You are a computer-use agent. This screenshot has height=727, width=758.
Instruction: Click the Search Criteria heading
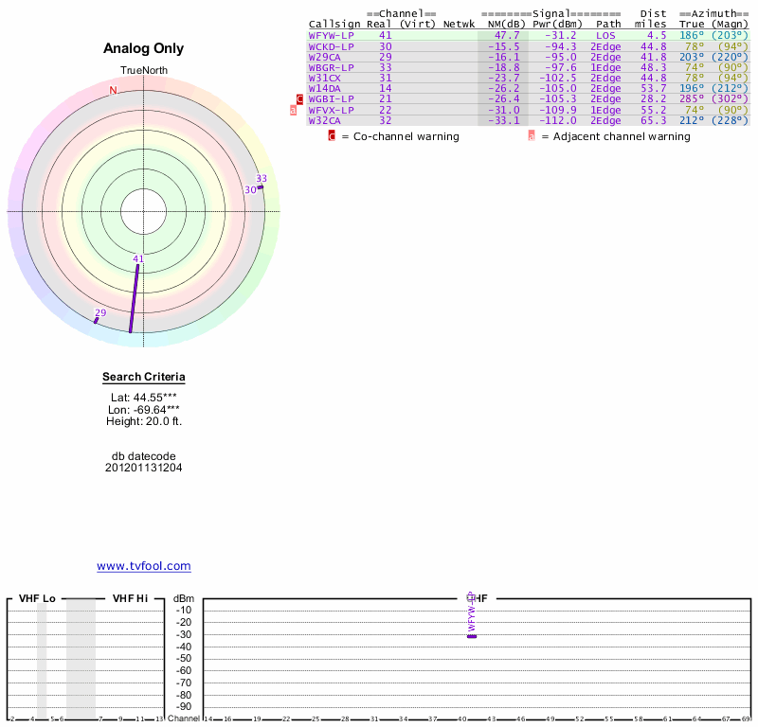[144, 378]
